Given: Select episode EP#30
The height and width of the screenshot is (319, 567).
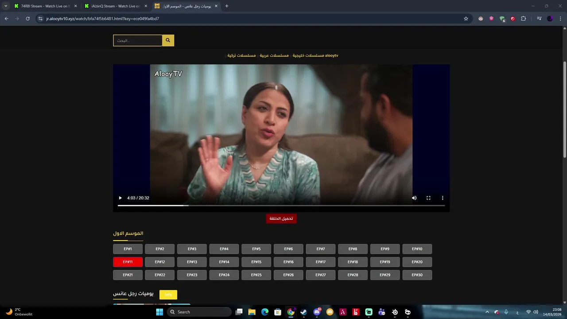Looking at the screenshot, I should (417, 275).
